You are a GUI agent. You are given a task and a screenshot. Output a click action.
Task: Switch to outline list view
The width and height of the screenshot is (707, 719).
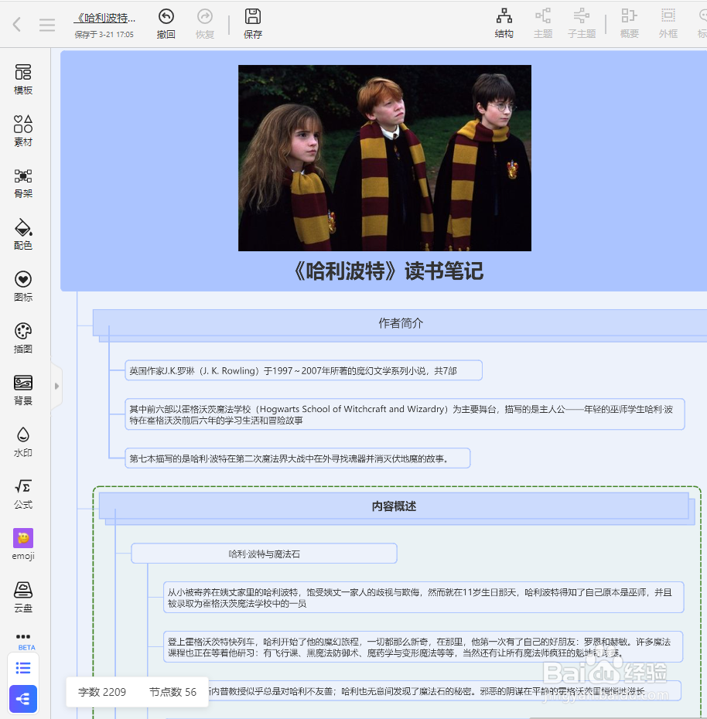click(x=23, y=668)
